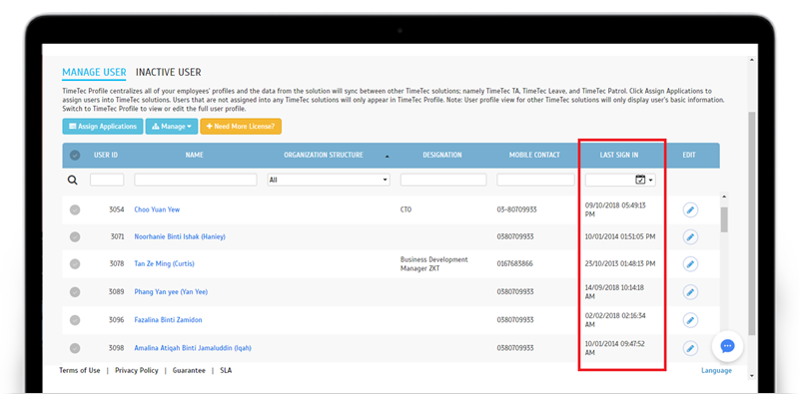The height and width of the screenshot is (394, 799).
Task: Click mobile contact 03-80709933
Action: pos(516,209)
